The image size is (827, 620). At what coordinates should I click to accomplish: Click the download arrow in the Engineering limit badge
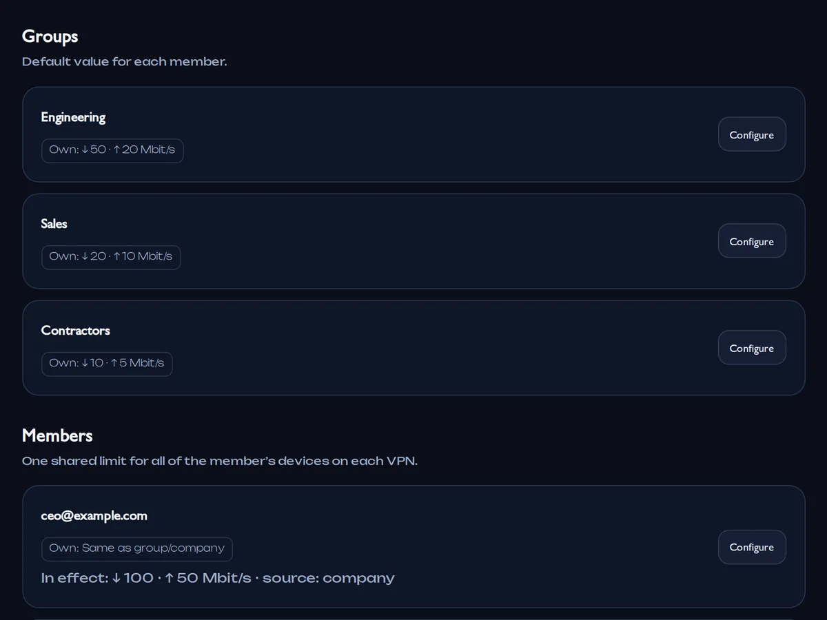click(x=85, y=149)
